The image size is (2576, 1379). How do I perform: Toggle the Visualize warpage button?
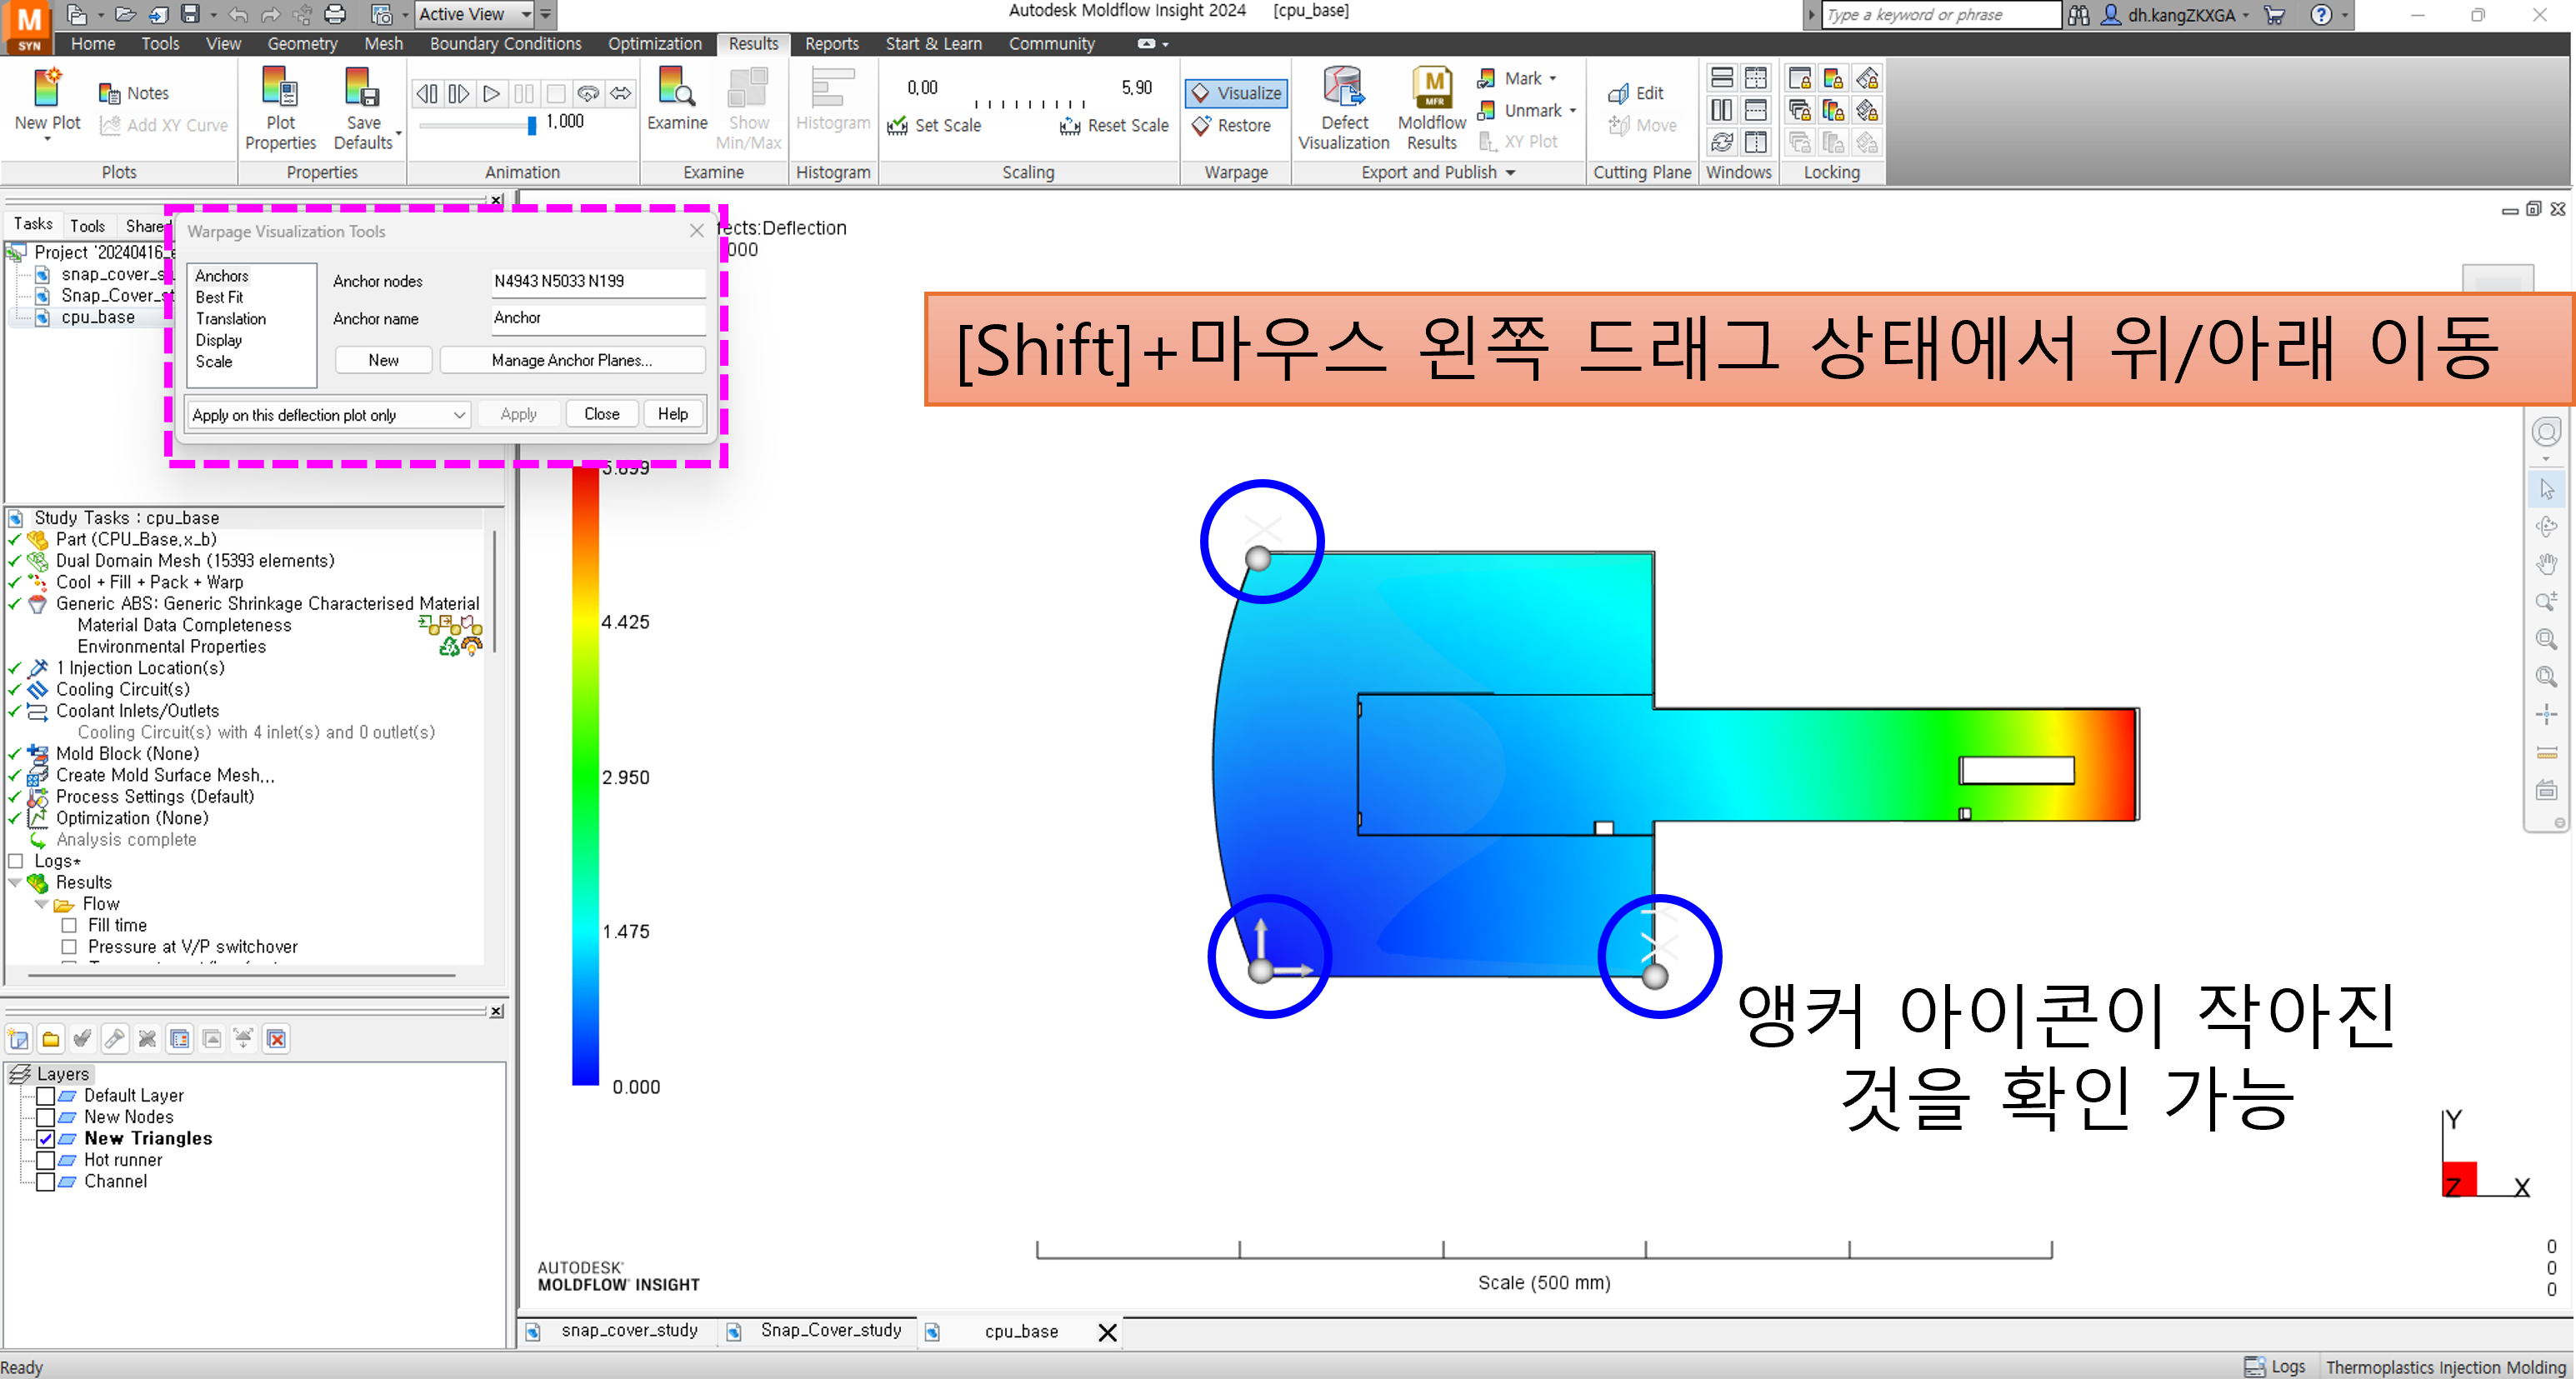(1236, 93)
